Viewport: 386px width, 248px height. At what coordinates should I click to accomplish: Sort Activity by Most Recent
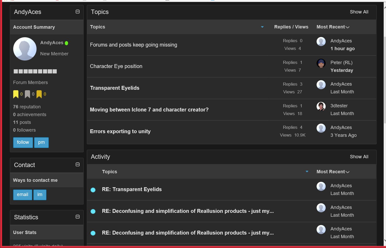click(x=333, y=172)
